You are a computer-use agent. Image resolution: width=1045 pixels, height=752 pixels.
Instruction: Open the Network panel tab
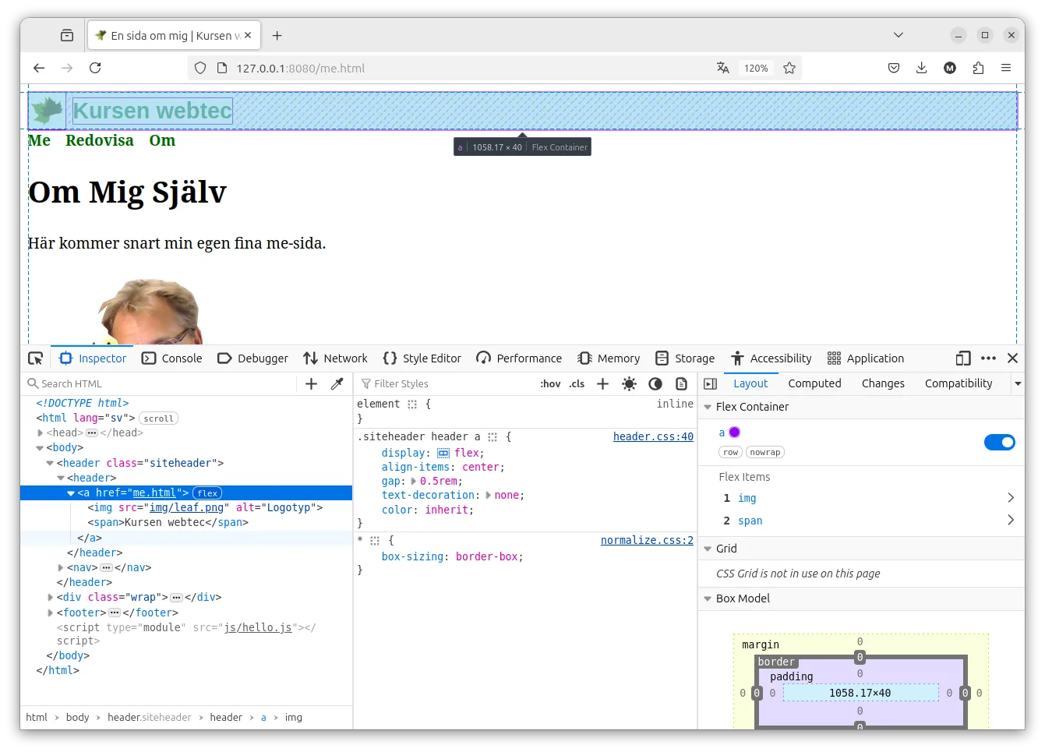(x=335, y=358)
